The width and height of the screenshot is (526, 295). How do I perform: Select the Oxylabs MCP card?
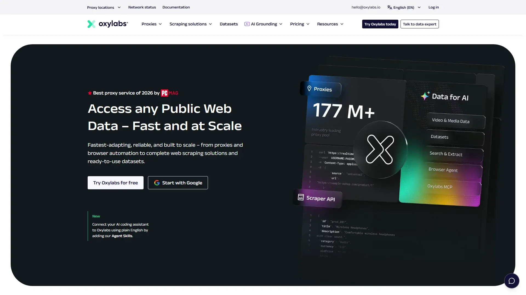[x=453, y=187]
